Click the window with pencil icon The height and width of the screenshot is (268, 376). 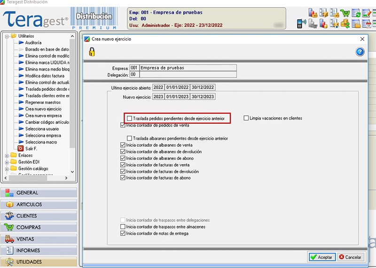pyautogui.click(x=367, y=13)
